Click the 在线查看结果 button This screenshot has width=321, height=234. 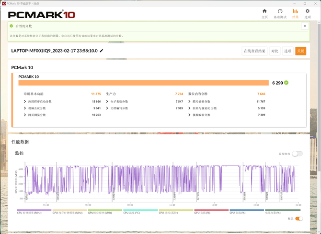point(254,51)
